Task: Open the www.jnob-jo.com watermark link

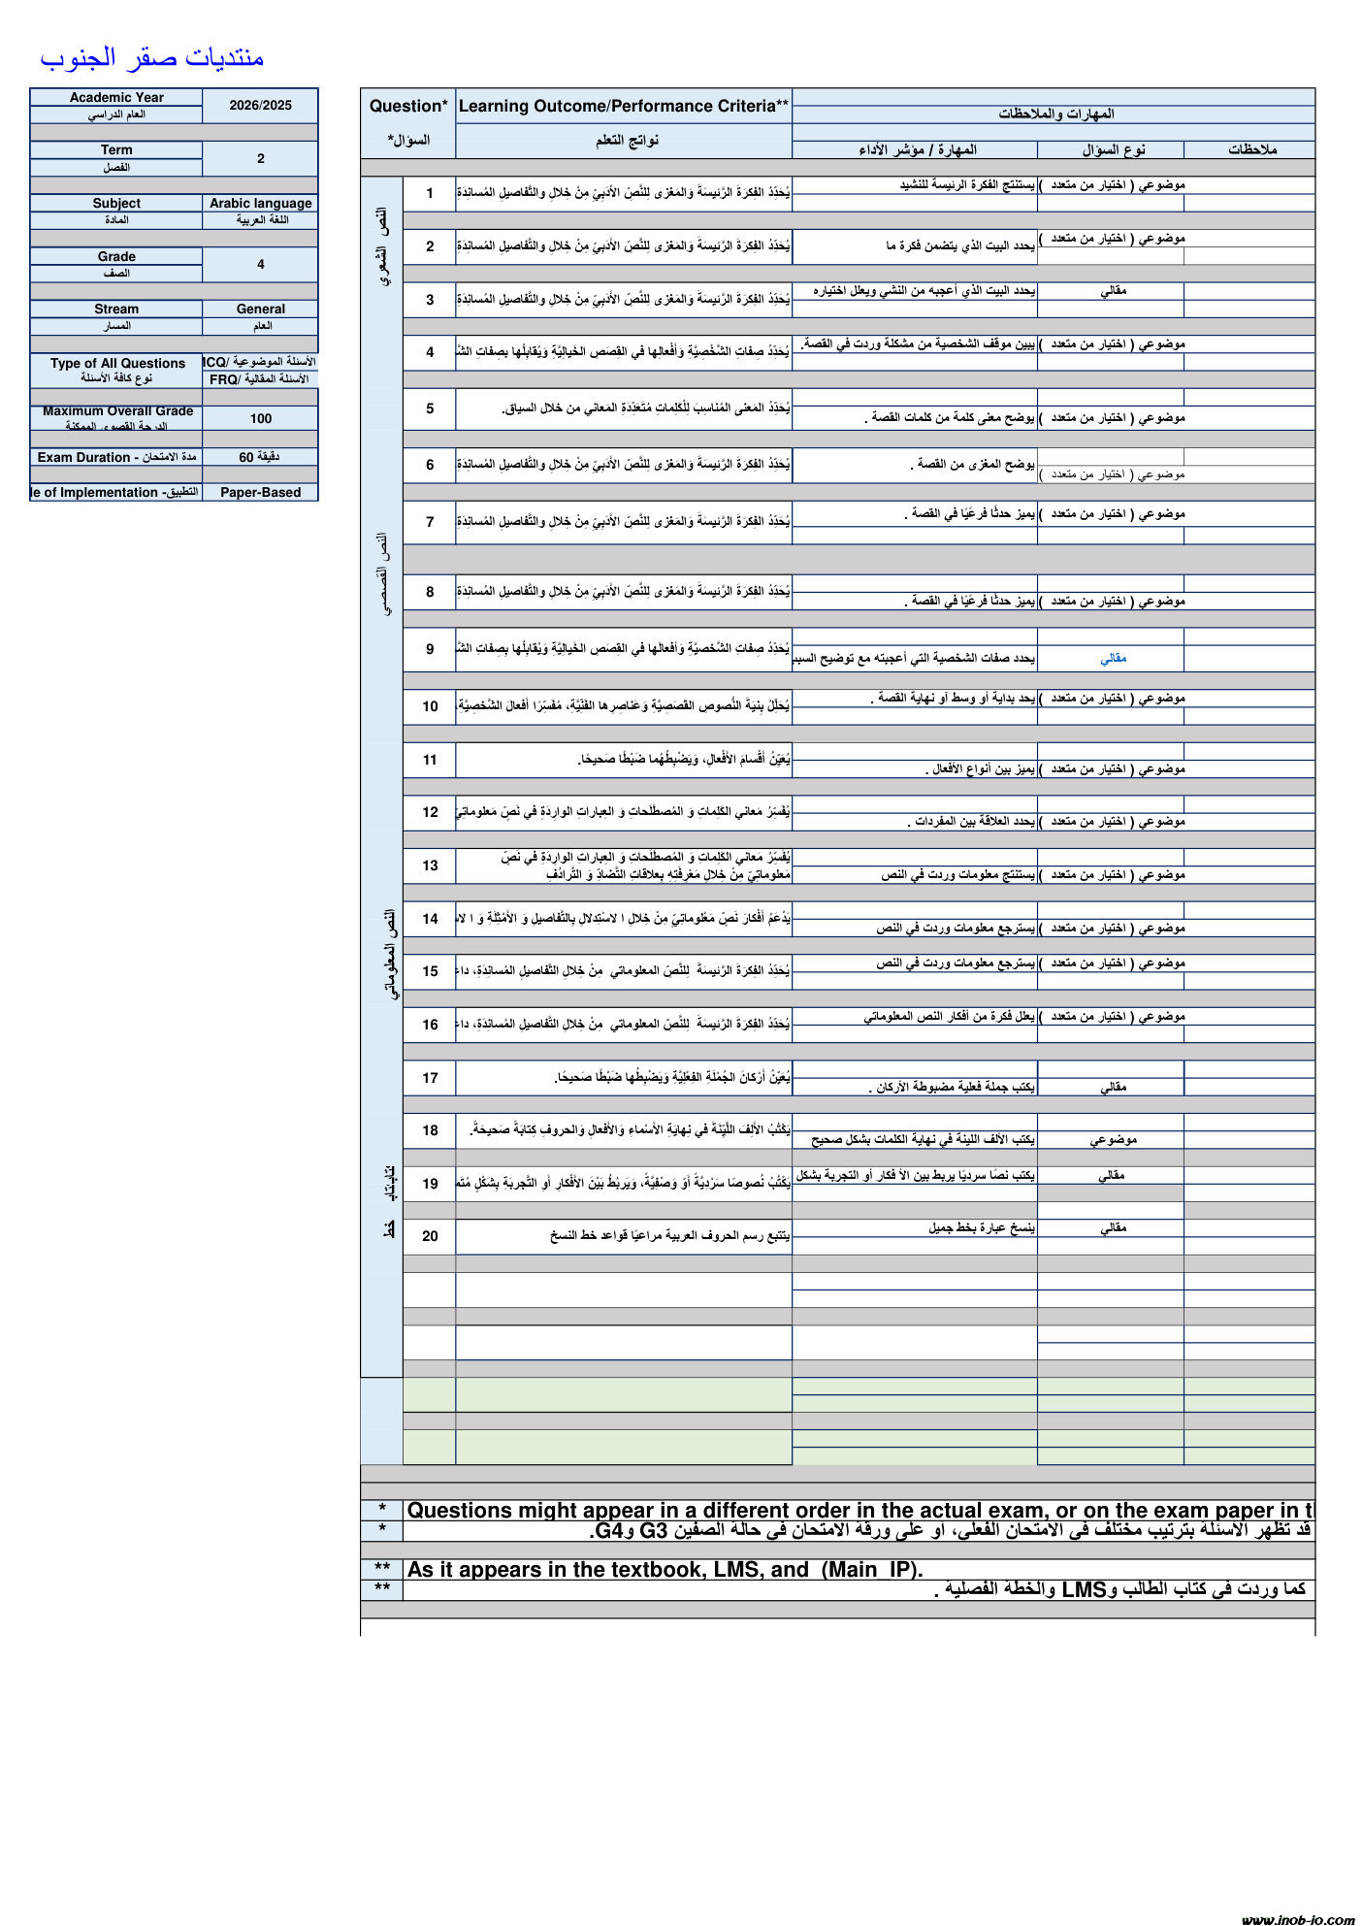Action: (1297, 1917)
